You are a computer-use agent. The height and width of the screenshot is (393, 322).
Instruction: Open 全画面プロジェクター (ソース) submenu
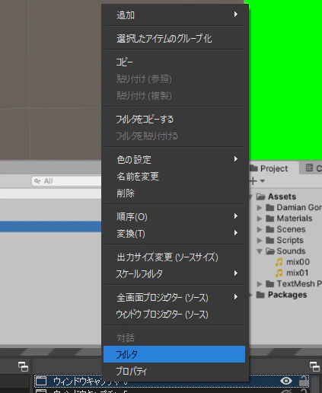point(174,297)
